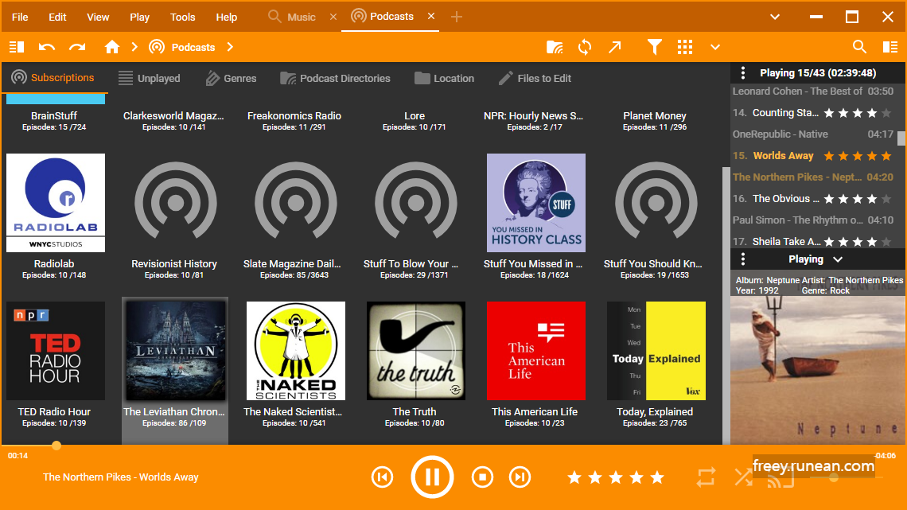Toggle the left panel layout icon
Viewport: 907px width, 510px height.
17,47
